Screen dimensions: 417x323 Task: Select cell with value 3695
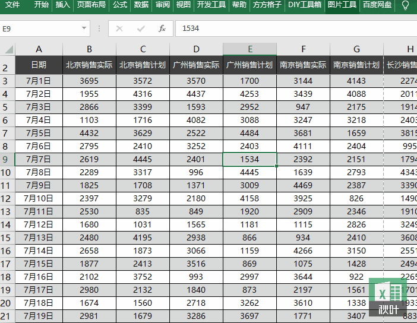(89, 81)
